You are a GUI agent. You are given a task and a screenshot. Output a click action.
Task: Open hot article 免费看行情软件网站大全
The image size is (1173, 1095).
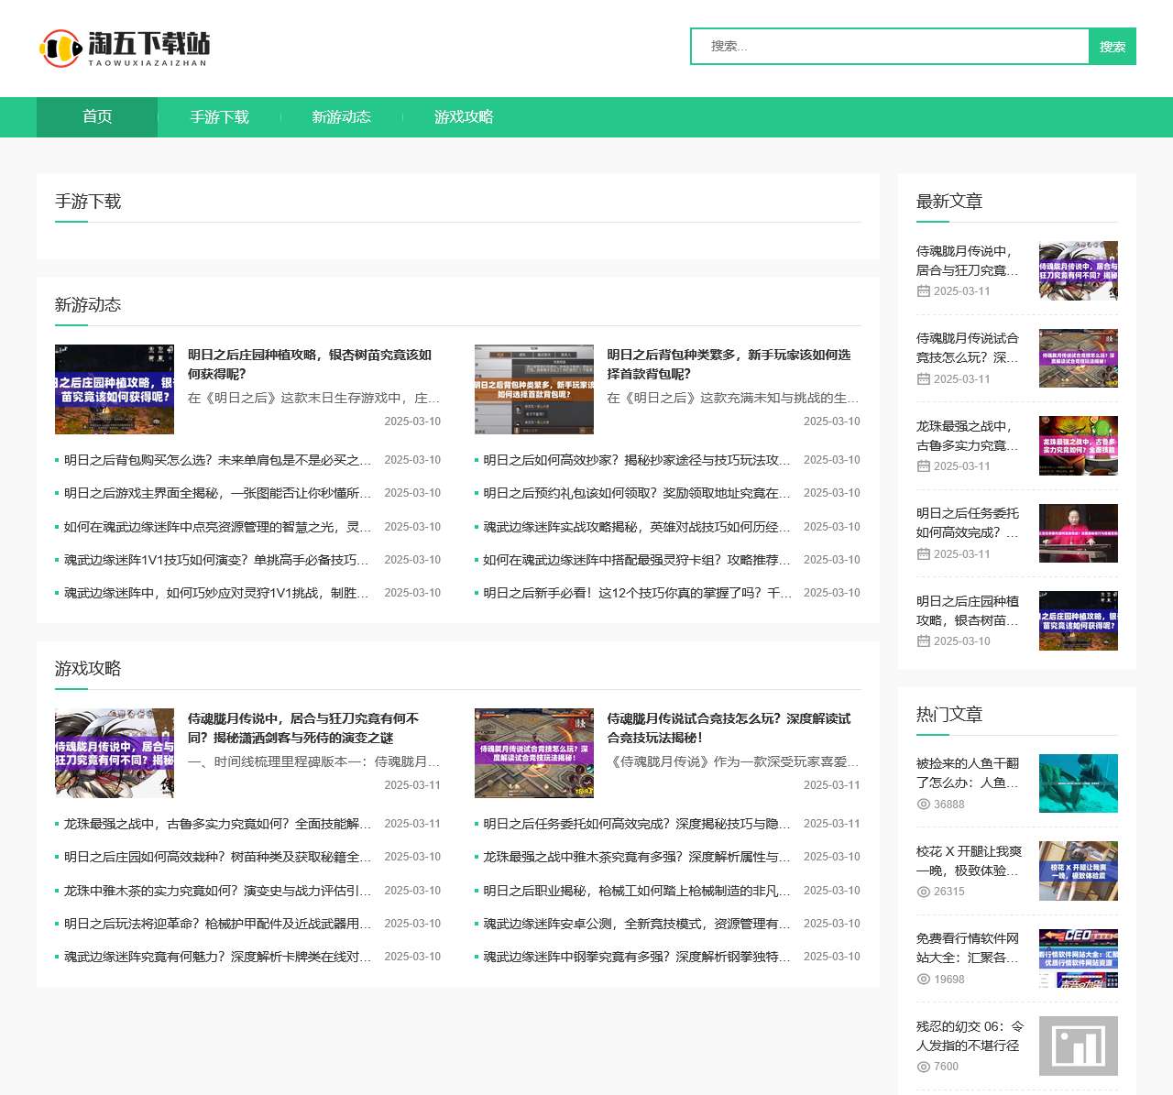[x=968, y=947]
